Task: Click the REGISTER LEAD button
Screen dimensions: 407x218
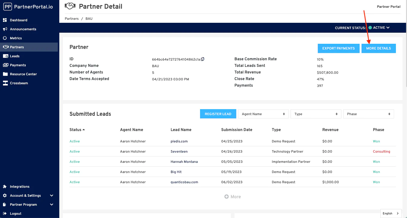Action: [218, 114]
